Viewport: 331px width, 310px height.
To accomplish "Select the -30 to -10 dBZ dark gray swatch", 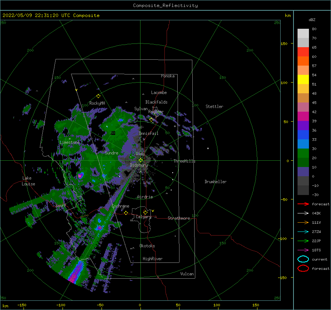I will (303, 190).
